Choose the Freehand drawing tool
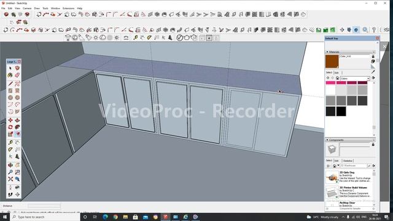 point(17,83)
